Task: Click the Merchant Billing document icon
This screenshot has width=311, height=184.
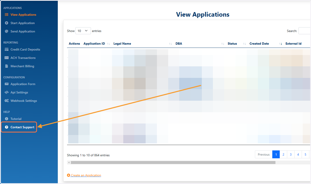Action: click(x=7, y=66)
